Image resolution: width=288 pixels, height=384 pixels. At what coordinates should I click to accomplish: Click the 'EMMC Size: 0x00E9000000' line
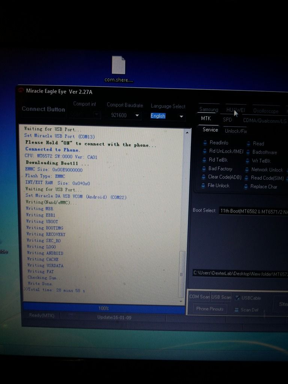[54, 169]
